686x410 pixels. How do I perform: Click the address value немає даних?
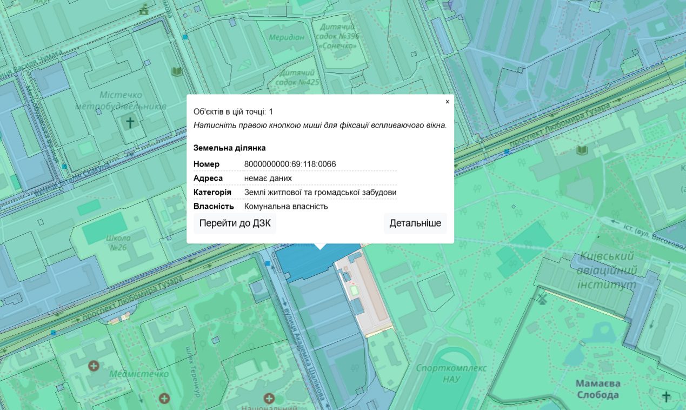pos(268,178)
